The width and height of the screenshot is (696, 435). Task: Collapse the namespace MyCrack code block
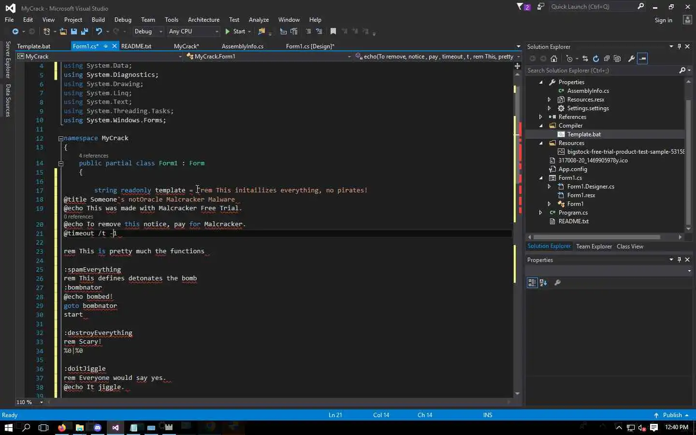(61, 138)
